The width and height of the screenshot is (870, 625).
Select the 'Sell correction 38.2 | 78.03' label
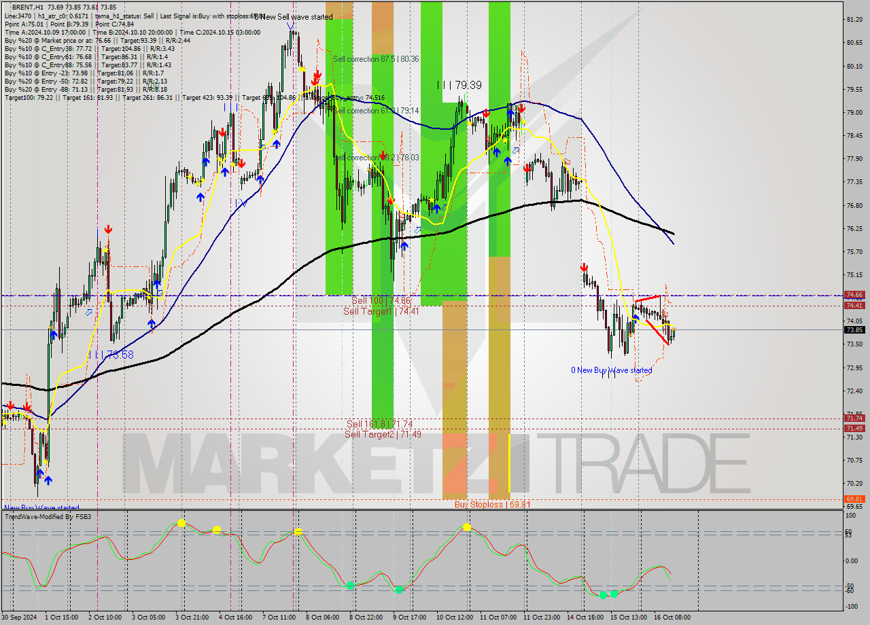[x=376, y=158]
